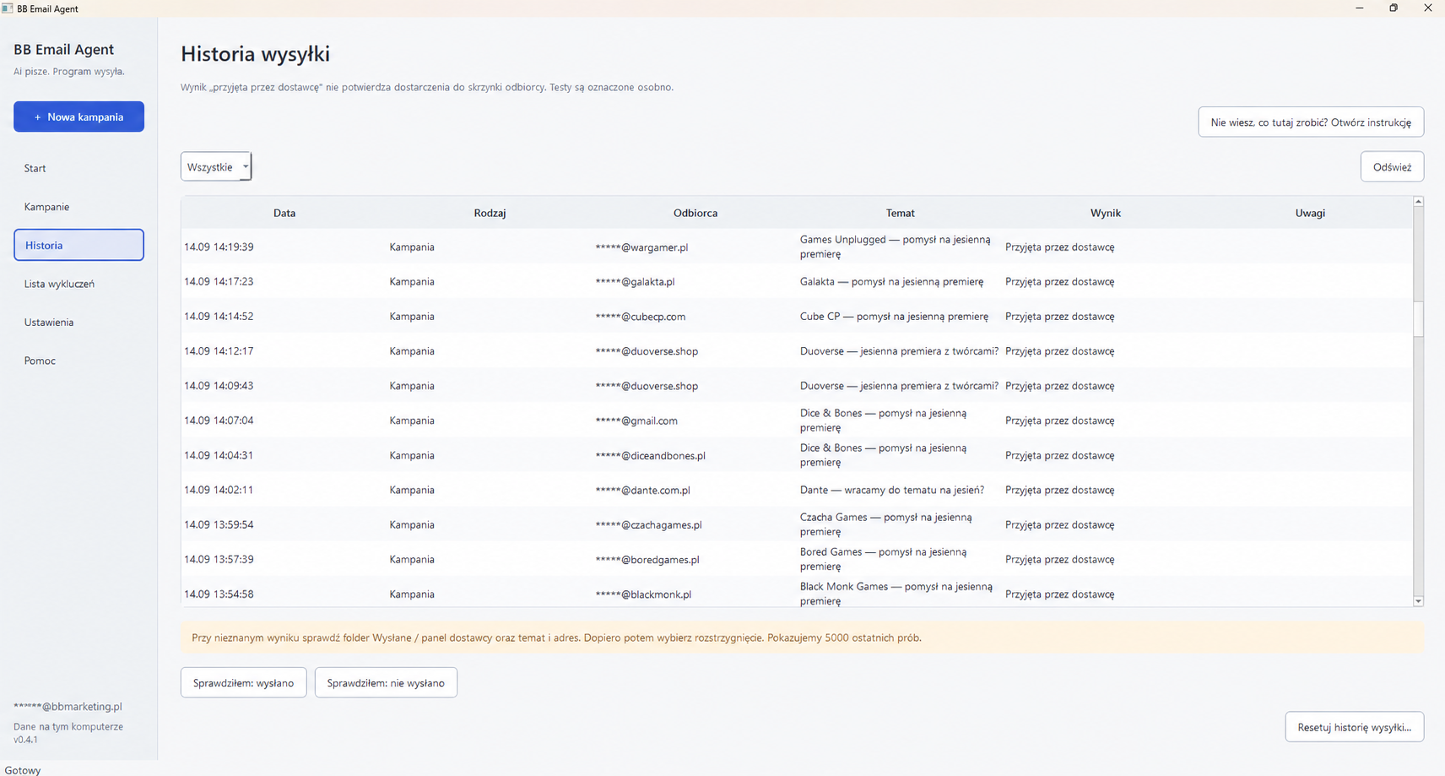This screenshot has height=776, width=1445.
Task: Open the Start section in sidebar
Action: pyautogui.click(x=78, y=168)
